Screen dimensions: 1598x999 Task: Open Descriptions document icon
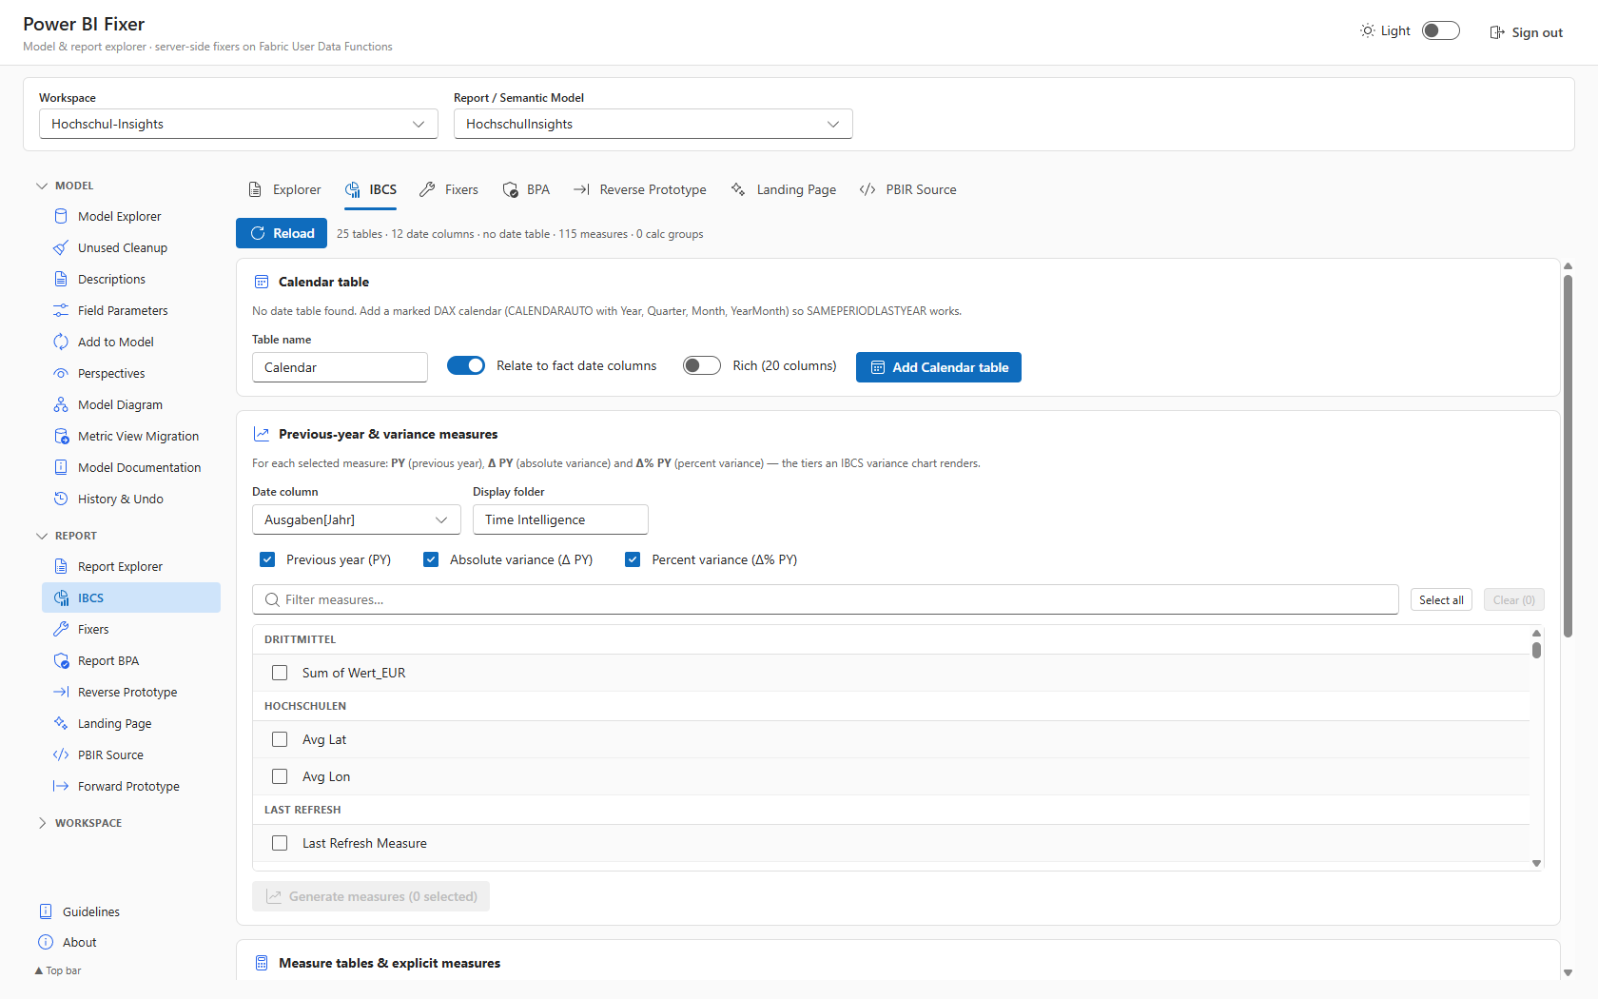click(x=61, y=279)
